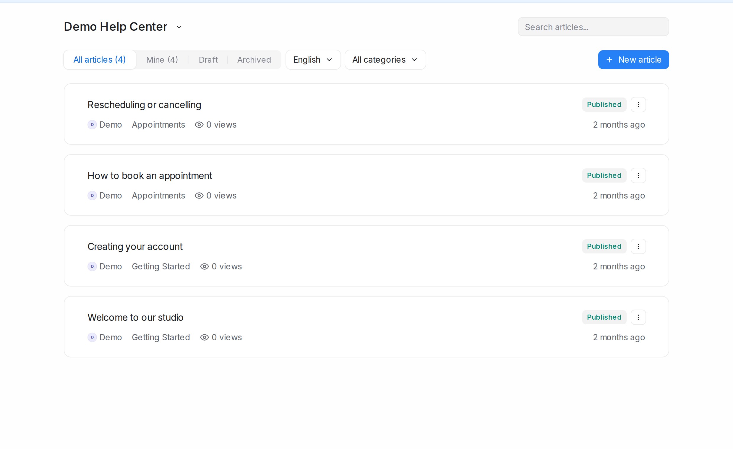Click Published badge on How to book an appointment
The height and width of the screenshot is (449, 733).
[604, 175]
